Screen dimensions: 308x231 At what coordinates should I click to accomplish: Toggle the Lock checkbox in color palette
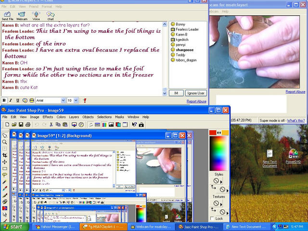212,218
